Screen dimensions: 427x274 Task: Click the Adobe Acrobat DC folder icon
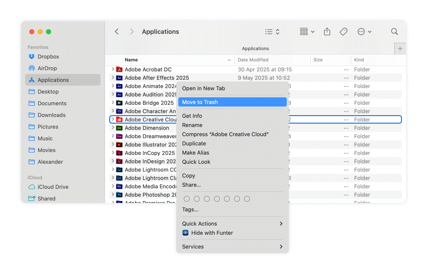point(119,69)
